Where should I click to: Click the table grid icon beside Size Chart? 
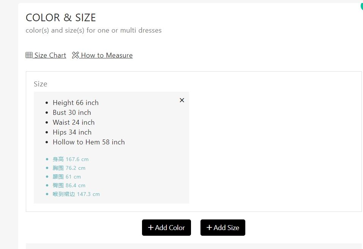(x=29, y=55)
